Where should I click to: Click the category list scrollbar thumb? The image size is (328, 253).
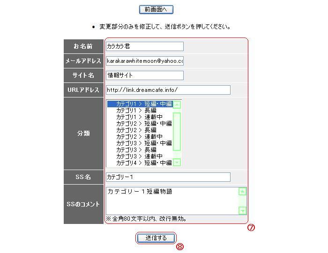coord(177,132)
